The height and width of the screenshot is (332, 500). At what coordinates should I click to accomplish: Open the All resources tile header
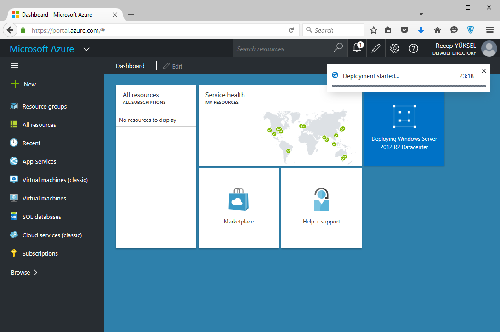156,98
